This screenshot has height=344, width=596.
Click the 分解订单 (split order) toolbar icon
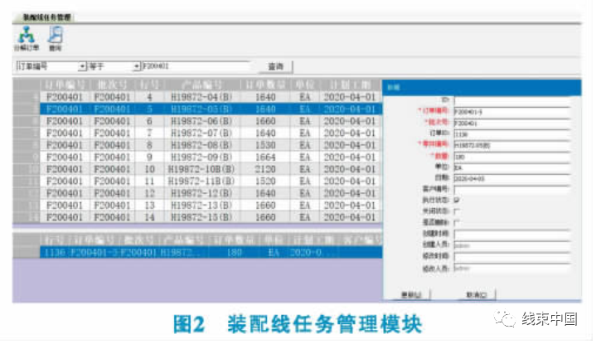pos(27,38)
